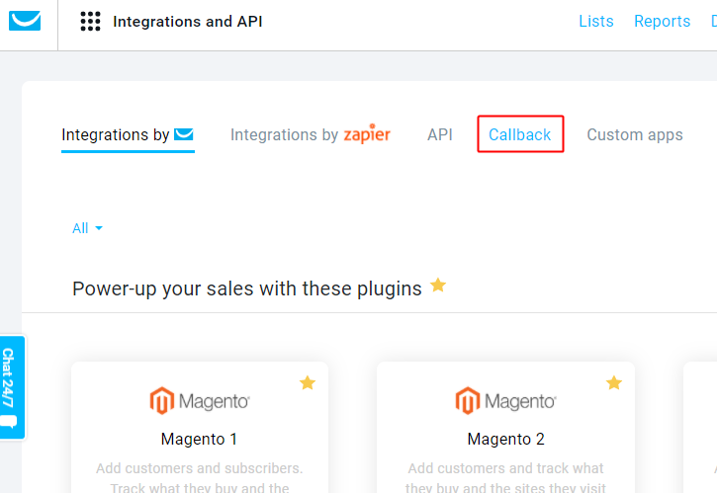
Task: Open the Lists link
Action: 595,21
